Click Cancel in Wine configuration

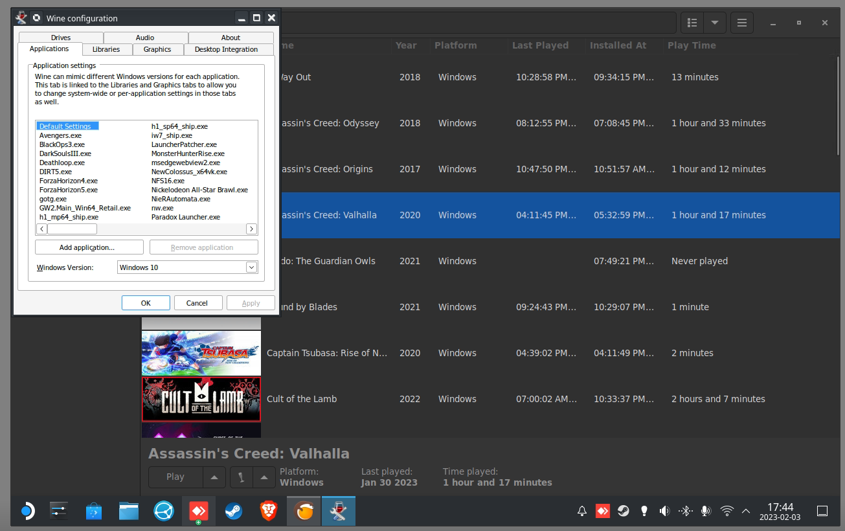[197, 303]
